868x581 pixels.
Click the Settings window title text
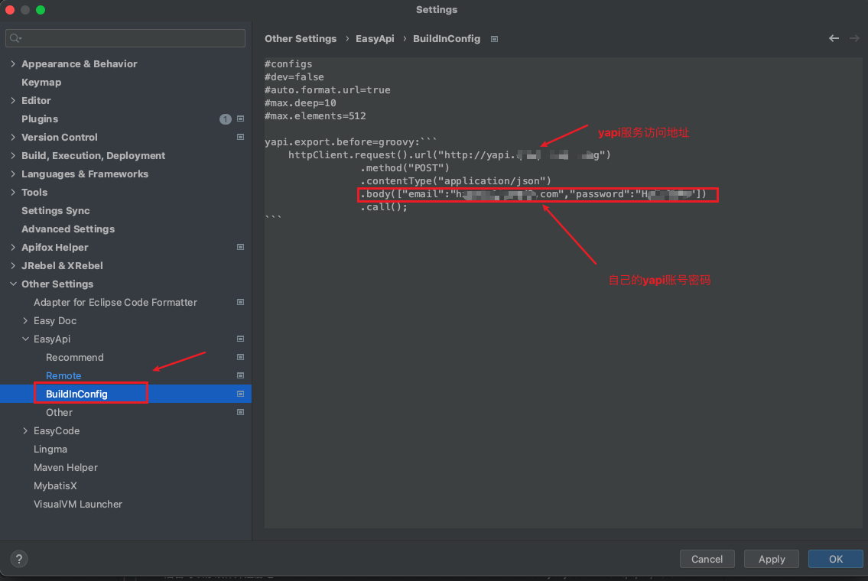pos(436,10)
